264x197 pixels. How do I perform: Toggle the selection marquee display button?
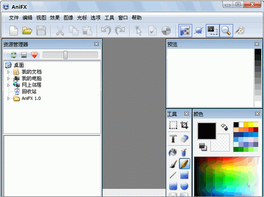(213, 31)
